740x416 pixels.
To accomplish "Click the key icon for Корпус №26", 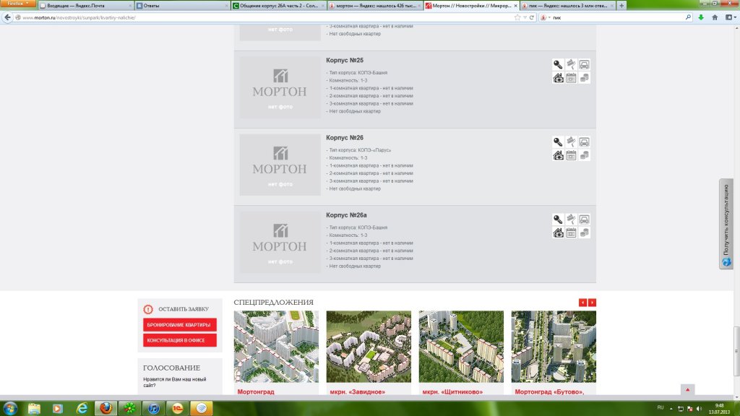I will pyautogui.click(x=558, y=142).
